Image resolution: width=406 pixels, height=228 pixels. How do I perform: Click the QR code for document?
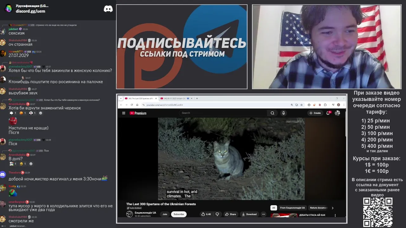point(378,212)
